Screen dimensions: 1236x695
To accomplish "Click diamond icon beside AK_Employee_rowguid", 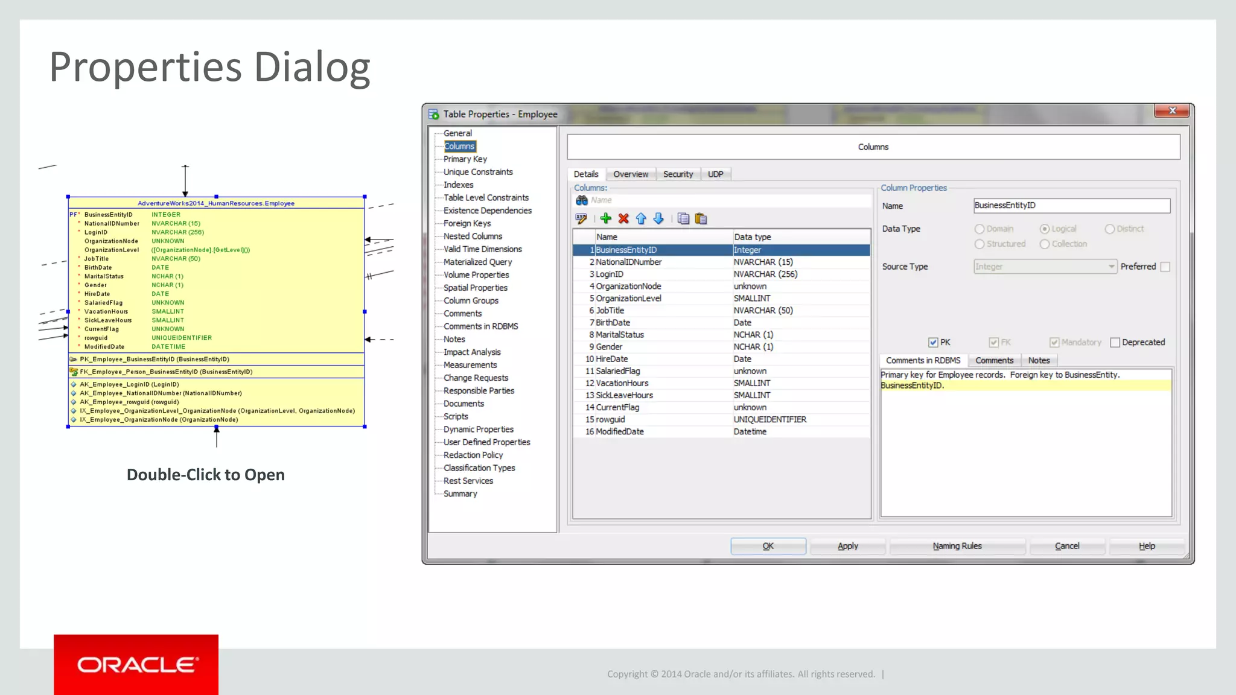I will coord(74,402).
